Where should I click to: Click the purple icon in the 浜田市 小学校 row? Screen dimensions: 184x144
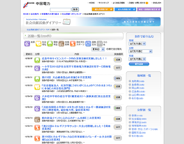click(37, 108)
